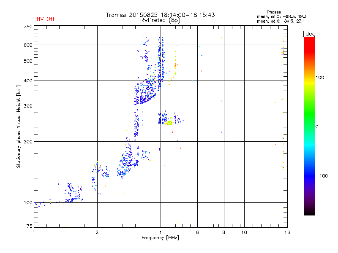
Task: Click the frequency axis tick label '10'
Action: pyautogui.click(x=244, y=232)
